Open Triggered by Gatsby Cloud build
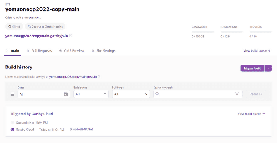Screen dimensions: 277x143 coord(32,114)
